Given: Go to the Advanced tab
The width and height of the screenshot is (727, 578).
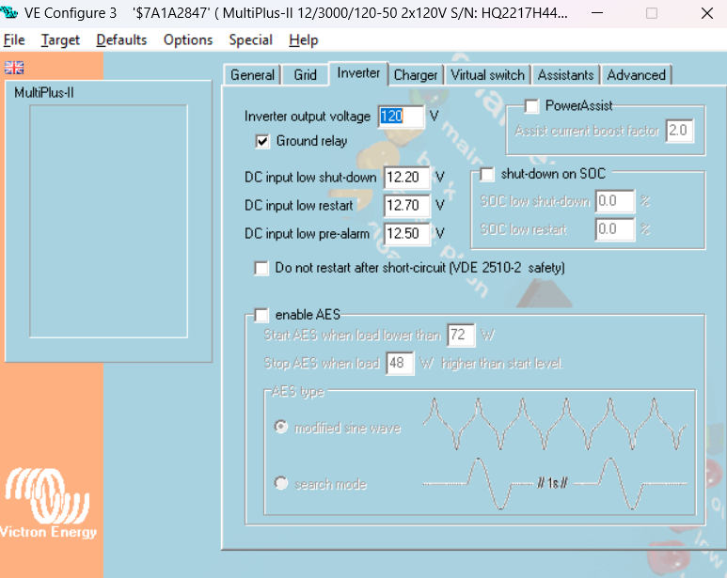Looking at the screenshot, I should click(636, 75).
